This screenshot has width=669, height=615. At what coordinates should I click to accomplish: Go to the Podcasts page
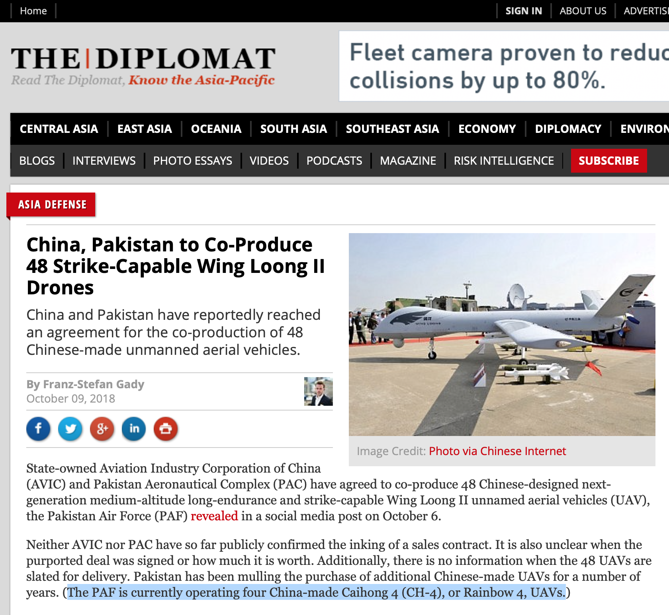click(334, 161)
